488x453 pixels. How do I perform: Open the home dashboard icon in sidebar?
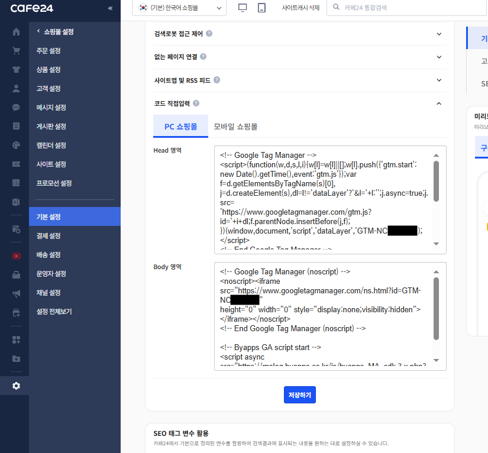15,32
